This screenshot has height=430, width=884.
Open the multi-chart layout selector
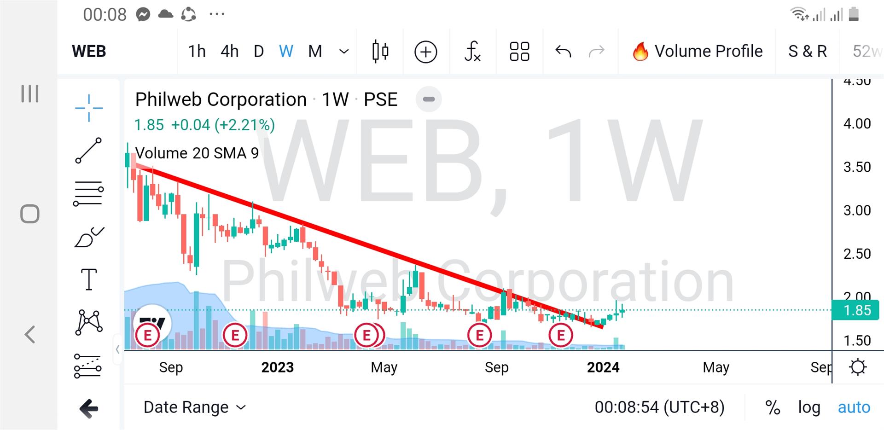pyautogui.click(x=519, y=51)
